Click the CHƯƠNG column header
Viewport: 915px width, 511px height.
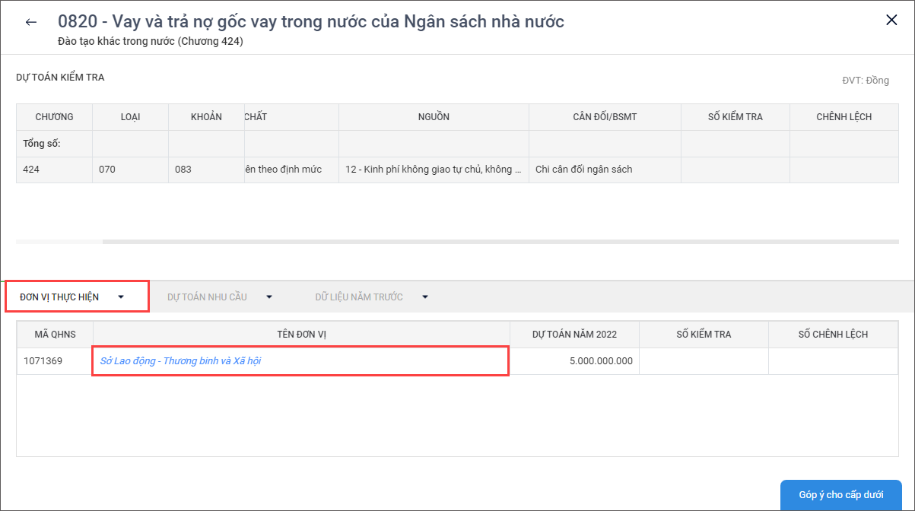tap(54, 117)
